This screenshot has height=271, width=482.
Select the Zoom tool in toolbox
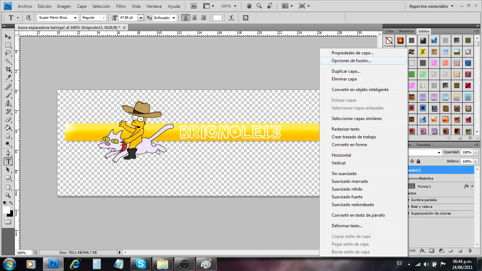[x=8, y=195]
